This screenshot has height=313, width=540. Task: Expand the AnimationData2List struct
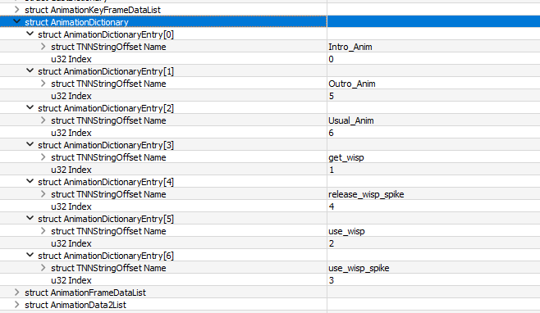16,305
